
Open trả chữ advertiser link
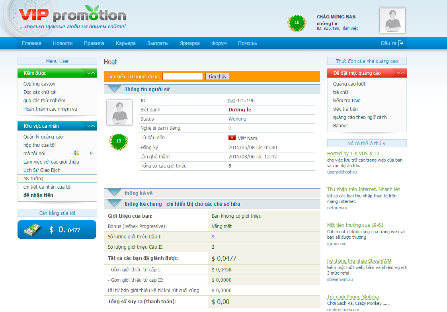[x=340, y=92]
